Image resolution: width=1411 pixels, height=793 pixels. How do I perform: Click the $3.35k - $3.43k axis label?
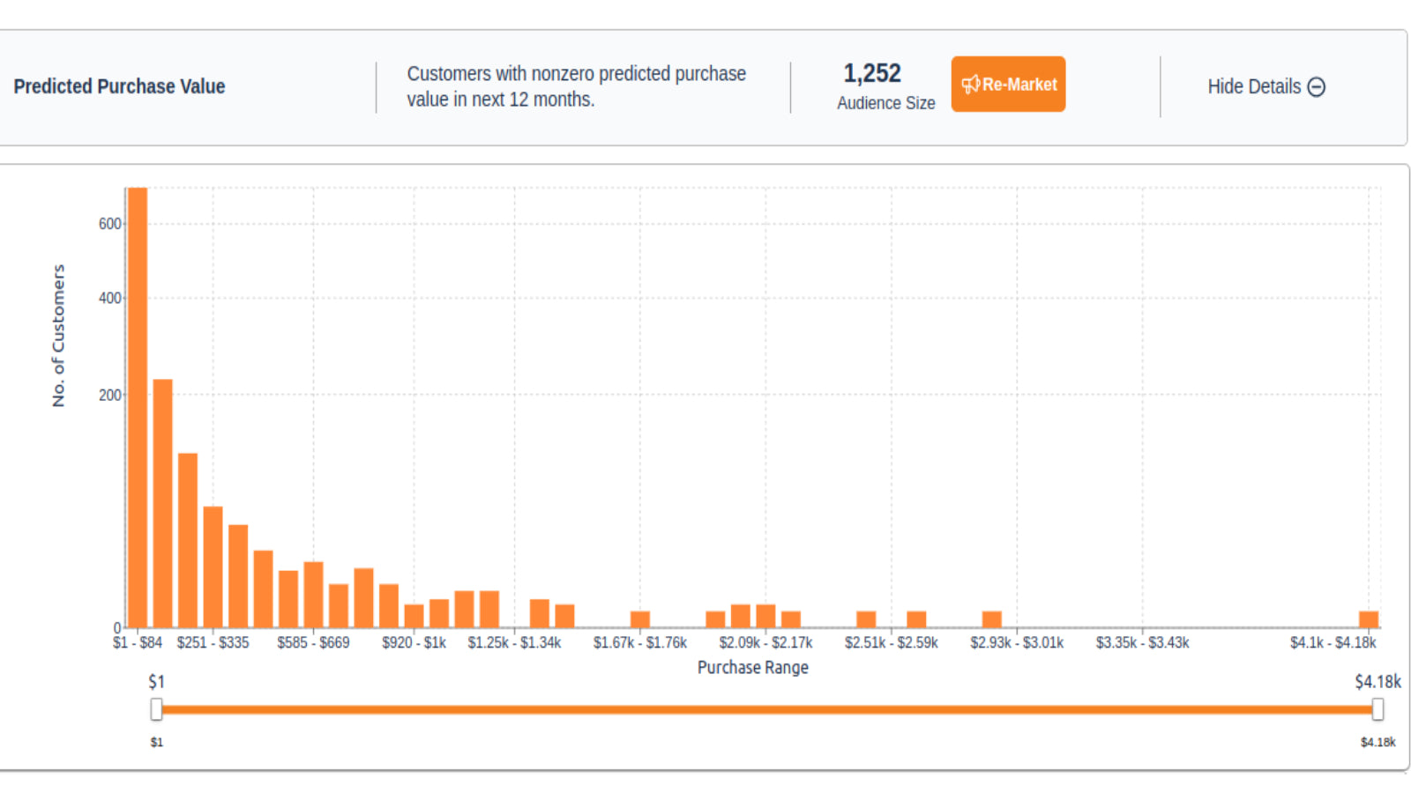click(1142, 642)
